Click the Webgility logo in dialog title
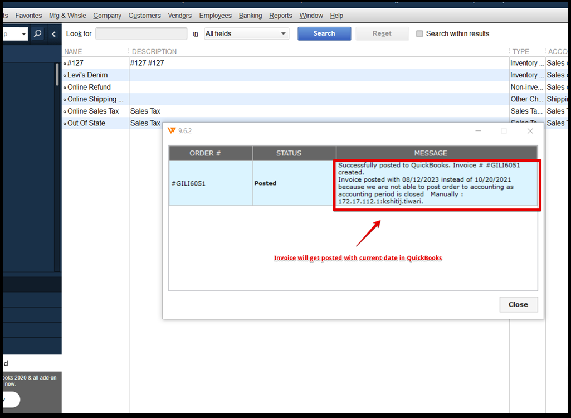The image size is (571, 418). coord(172,131)
